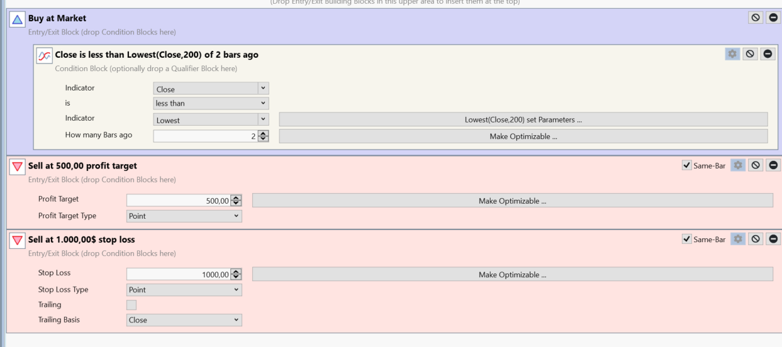Click the 'Close is less than Lowest(Close,200)' title
The width and height of the screenshot is (782, 347).
[x=157, y=55]
